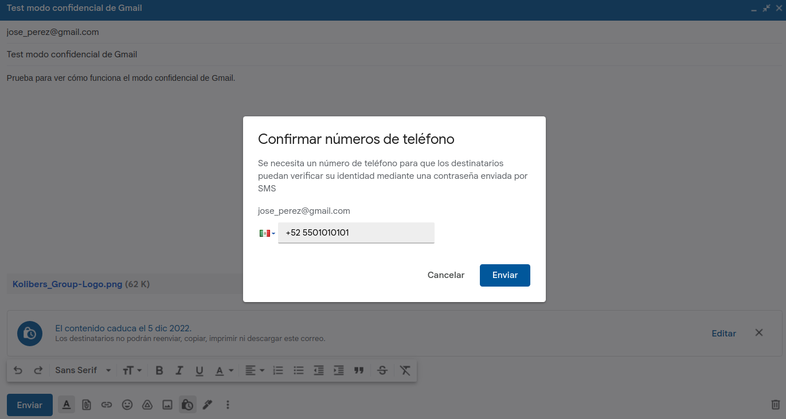Viewport: 786px width, 419px height.
Task: Insert a photo
Action: click(167, 405)
